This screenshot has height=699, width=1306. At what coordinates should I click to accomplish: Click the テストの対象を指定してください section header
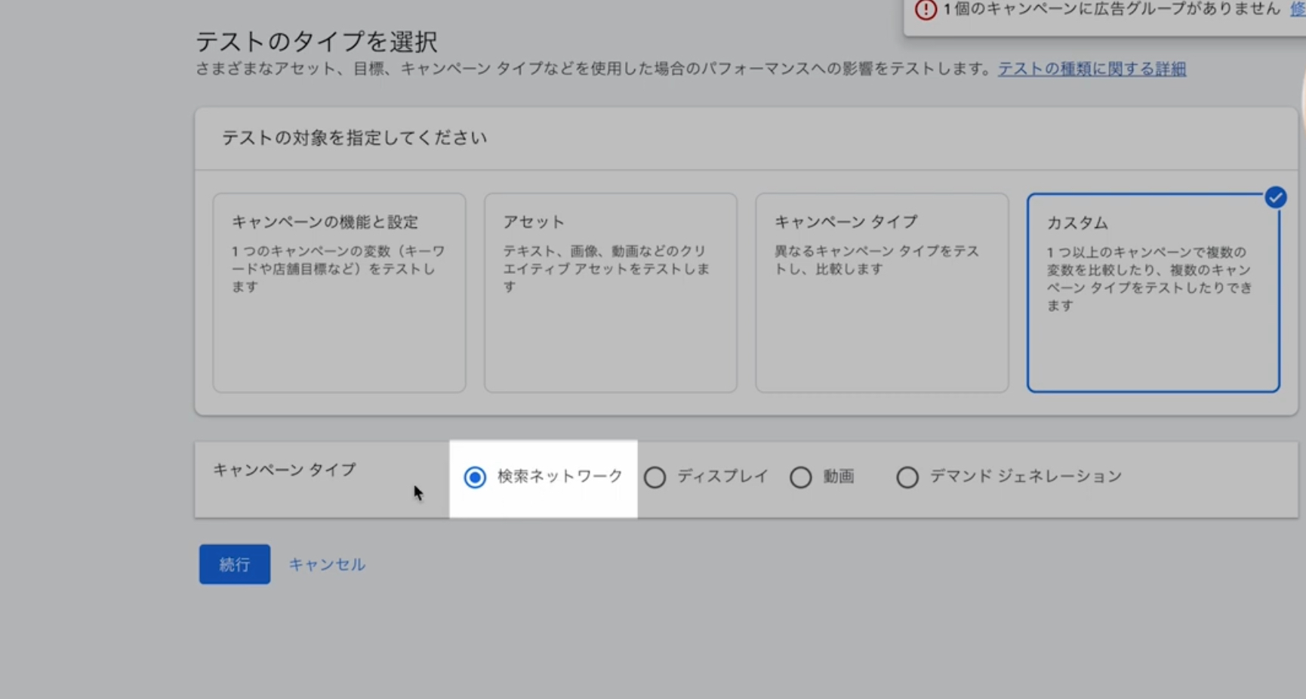(x=354, y=138)
